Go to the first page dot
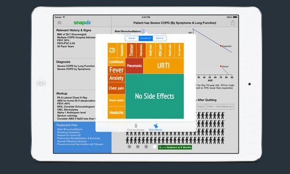The image size is (290, 174). click(130, 147)
